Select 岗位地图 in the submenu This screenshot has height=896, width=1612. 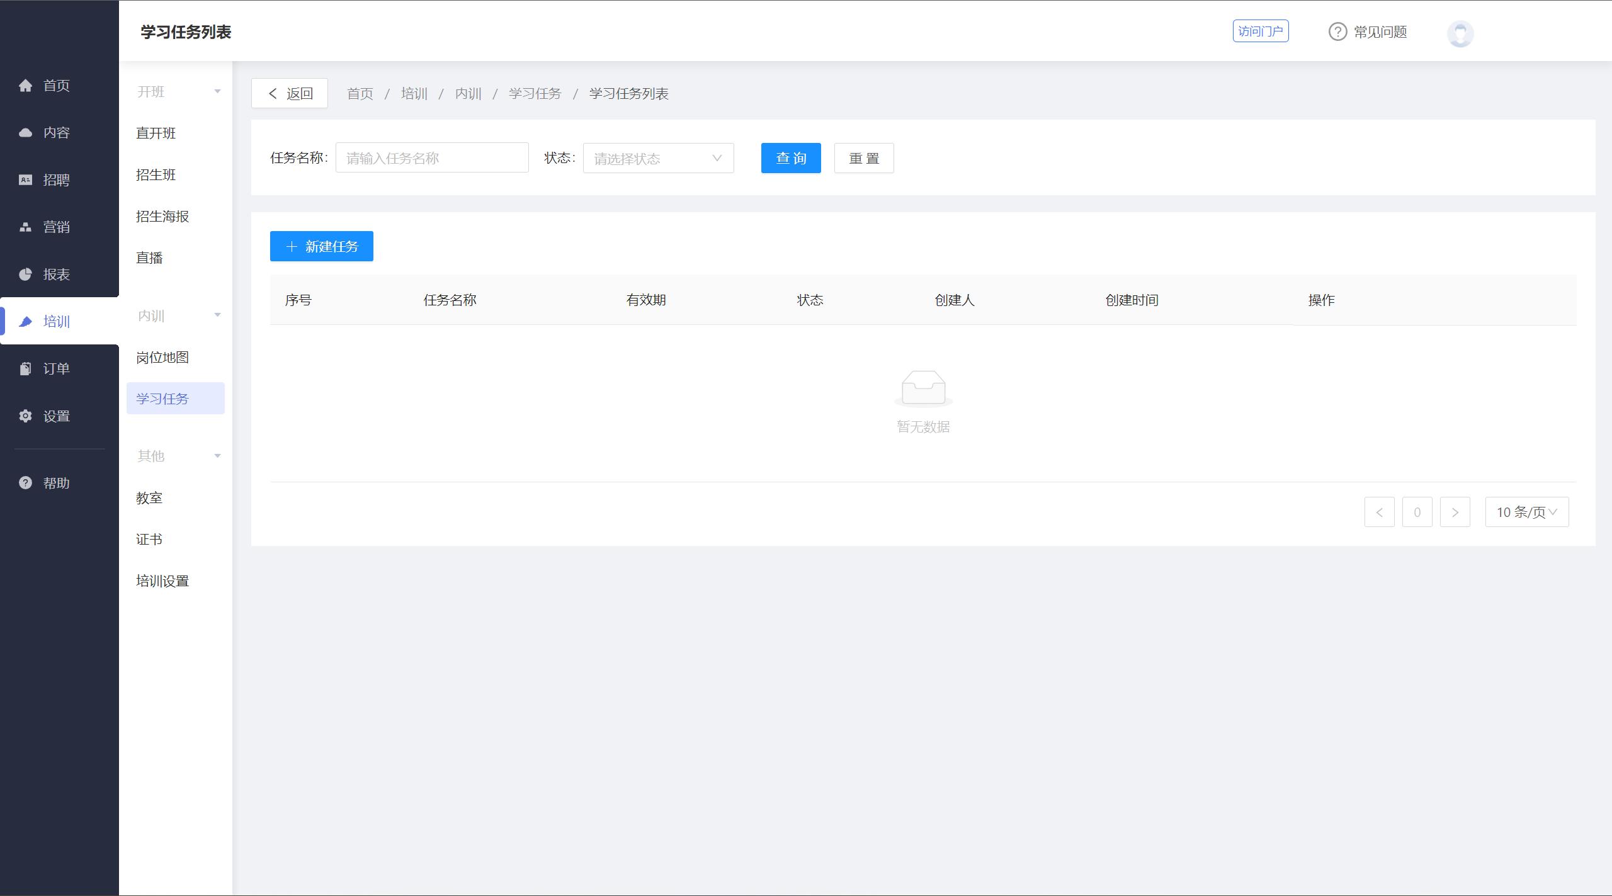click(162, 358)
